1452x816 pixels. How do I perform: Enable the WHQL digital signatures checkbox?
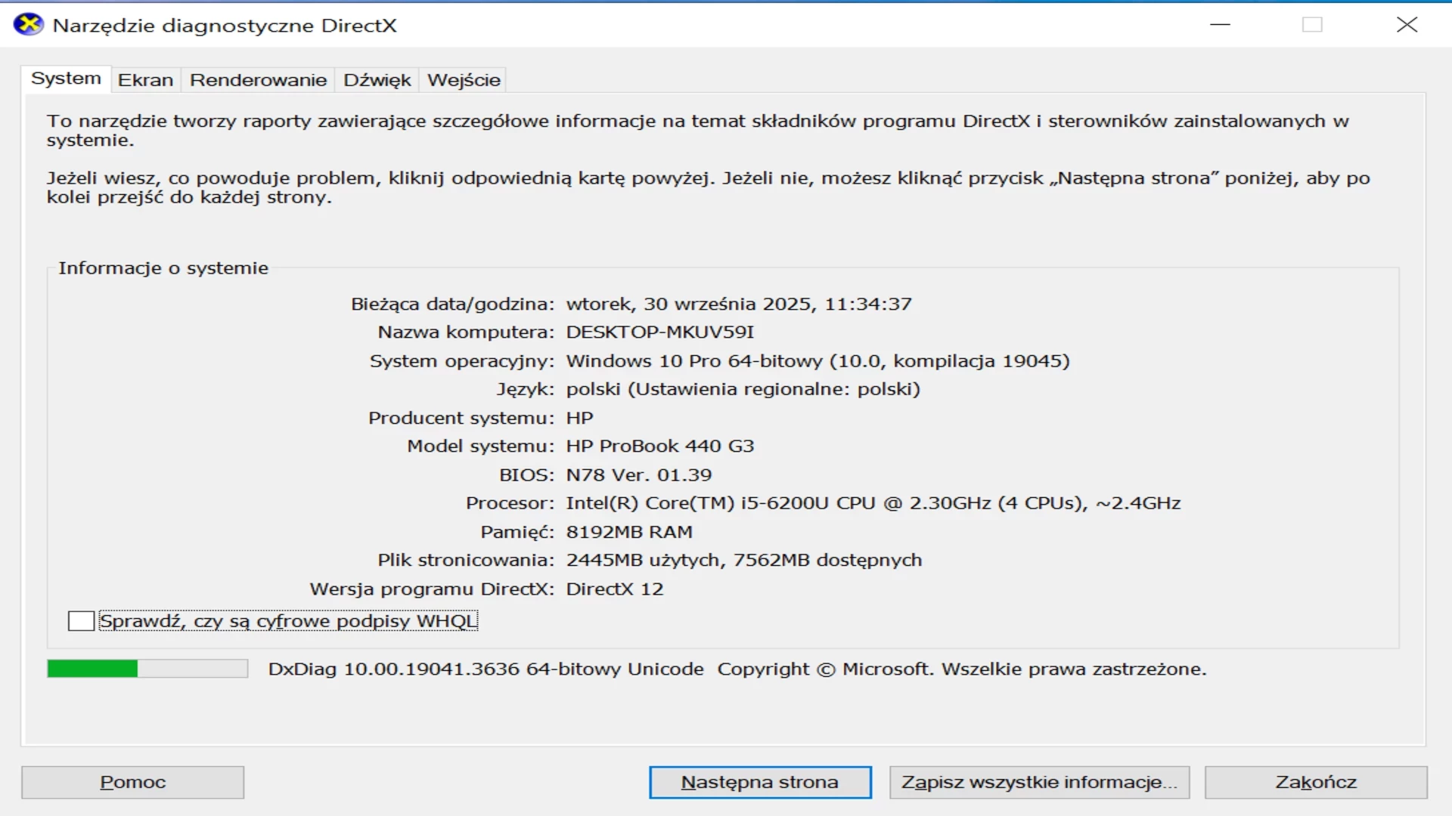point(81,621)
